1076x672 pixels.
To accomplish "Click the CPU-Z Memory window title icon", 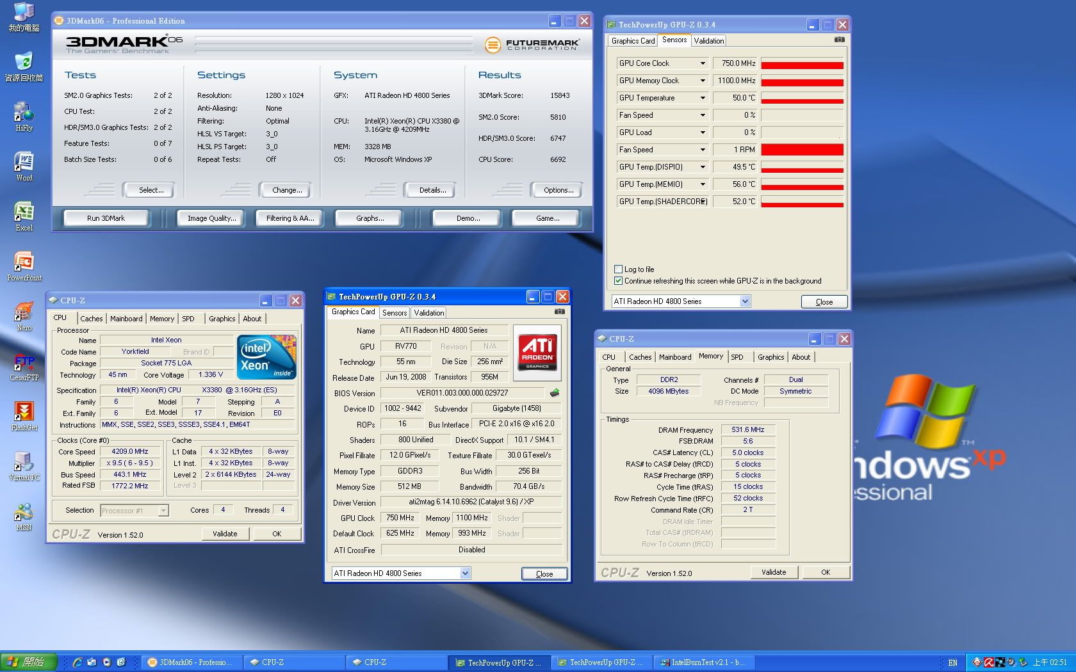I will [601, 339].
